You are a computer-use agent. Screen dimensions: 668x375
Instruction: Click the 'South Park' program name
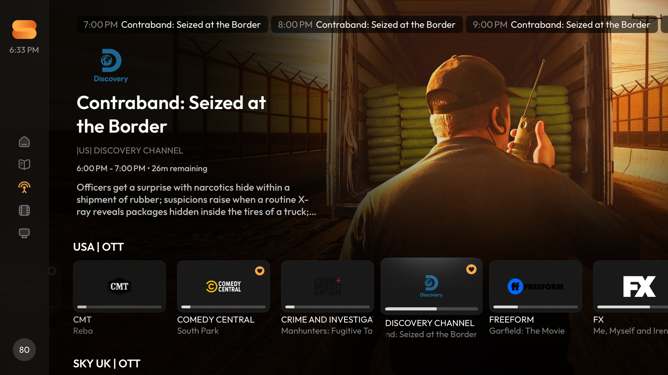198,331
